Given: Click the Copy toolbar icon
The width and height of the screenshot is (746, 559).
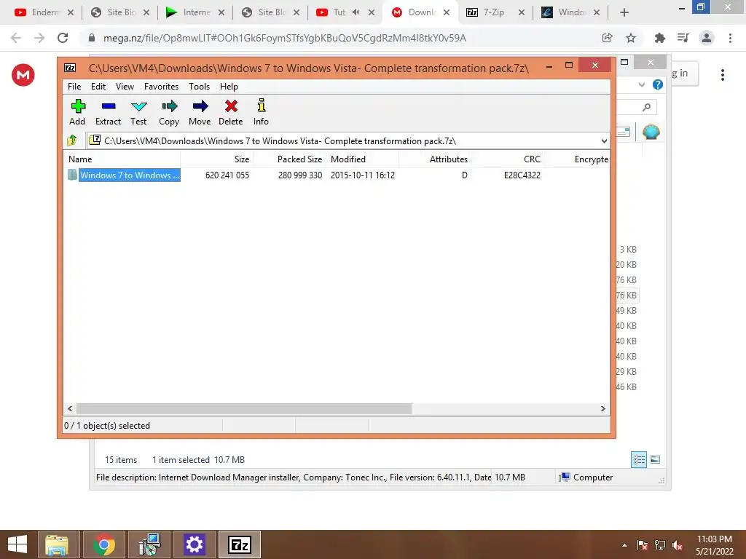Looking at the screenshot, I should point(169,112).
